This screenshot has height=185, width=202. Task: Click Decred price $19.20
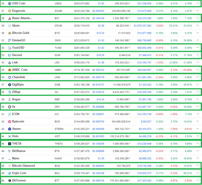pos(100,55)
